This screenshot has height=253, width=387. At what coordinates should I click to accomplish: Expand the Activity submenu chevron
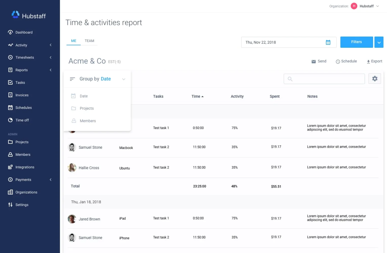click(x=51, y=45)
